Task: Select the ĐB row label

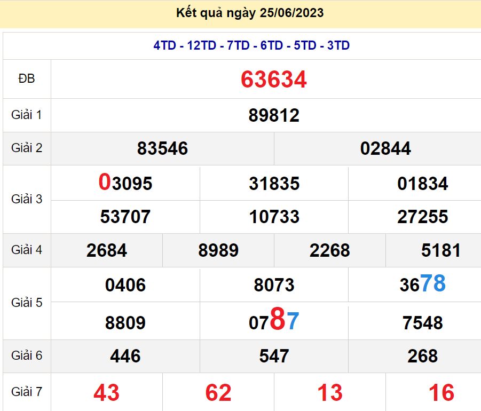Action: click(27, 79)
